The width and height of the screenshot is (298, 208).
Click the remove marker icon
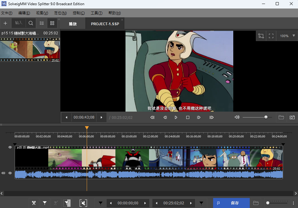click(x=56, y=203)
